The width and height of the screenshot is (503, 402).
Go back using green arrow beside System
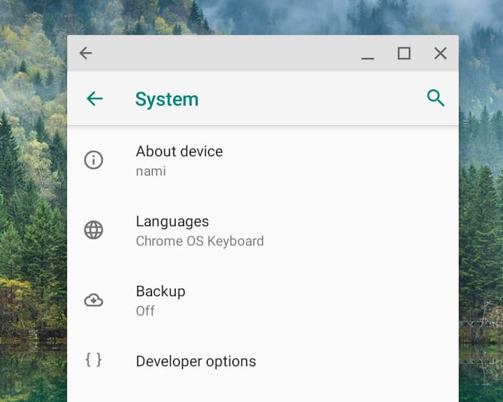click(94, 99)
